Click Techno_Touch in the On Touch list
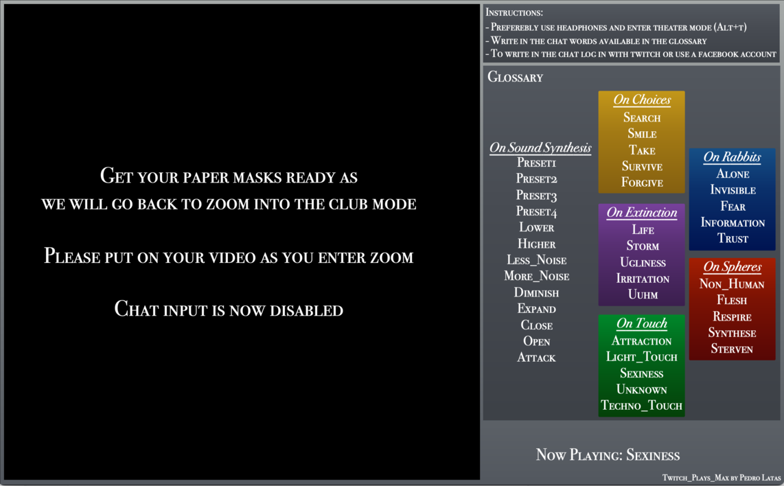Screen dimensions: 784x486 tap(641, 406)
